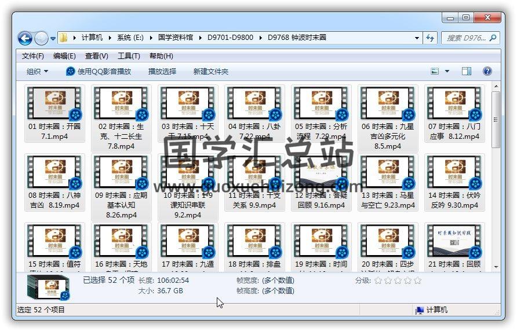Select video 11 时未圈：干支关系 9.9.mp4
The height and width of the screenshot is (332, 517).
pos(254,183)
